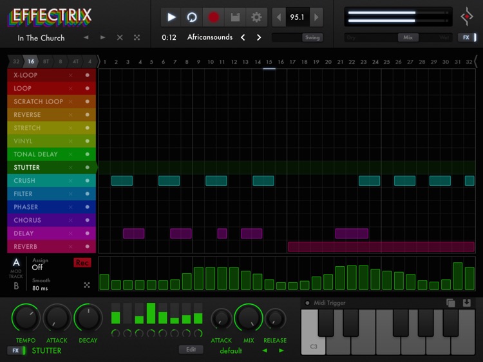The width and height of the screenshot is (483, 362).
Task: Select the first CRUSH block near step 2
Action: (122, 181)
